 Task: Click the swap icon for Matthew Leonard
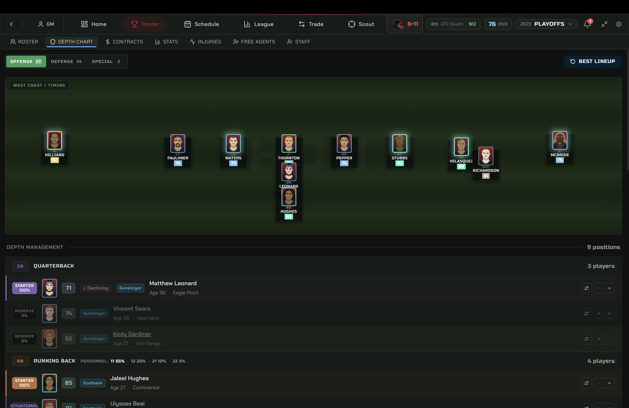pos(586,288)
